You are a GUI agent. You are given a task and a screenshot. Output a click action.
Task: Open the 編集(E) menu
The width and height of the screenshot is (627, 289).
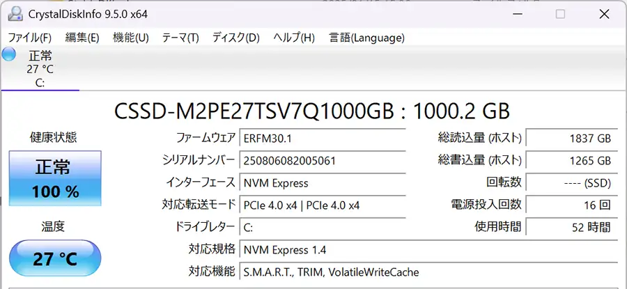[82, 38]
